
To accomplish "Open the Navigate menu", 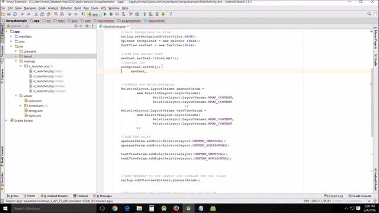I will pyautogui.click(x=30, y=8).
